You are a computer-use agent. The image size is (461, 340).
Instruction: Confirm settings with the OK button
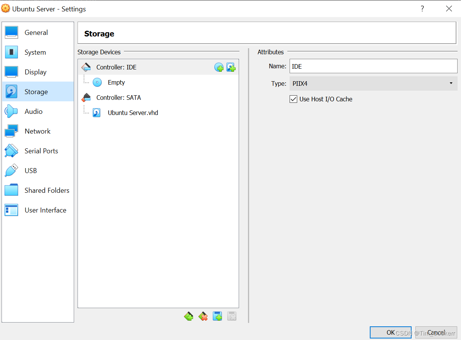tap(391, 332)
